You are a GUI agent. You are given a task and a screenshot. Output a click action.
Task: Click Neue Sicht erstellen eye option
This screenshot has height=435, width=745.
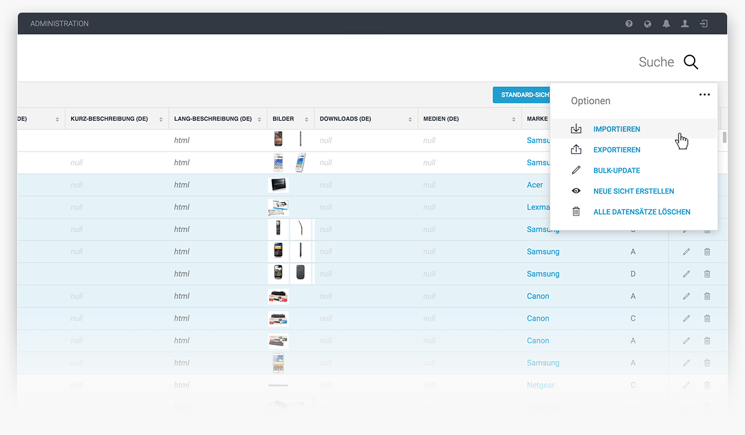click(x=633, y=191)
